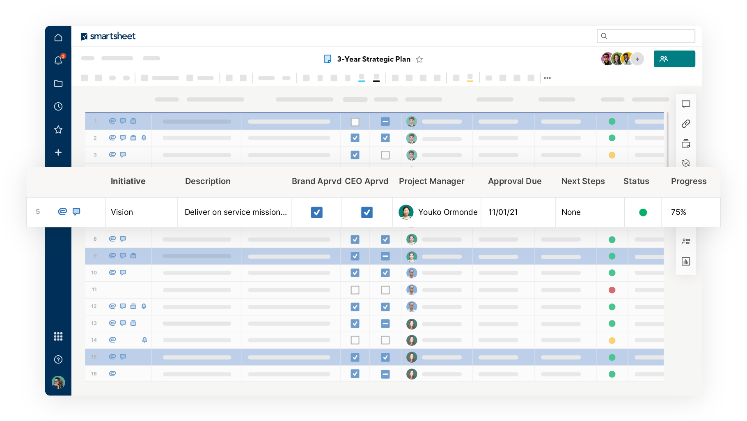Open the Help question mark icon
Screen dimensions: 747x421
[58, 359]
